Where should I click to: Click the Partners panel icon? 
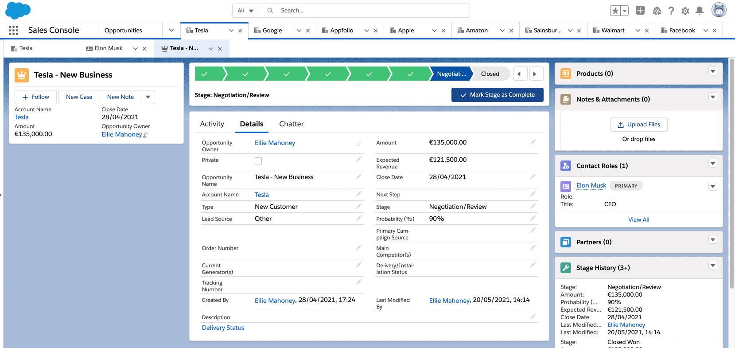click(x=566, y=242)
